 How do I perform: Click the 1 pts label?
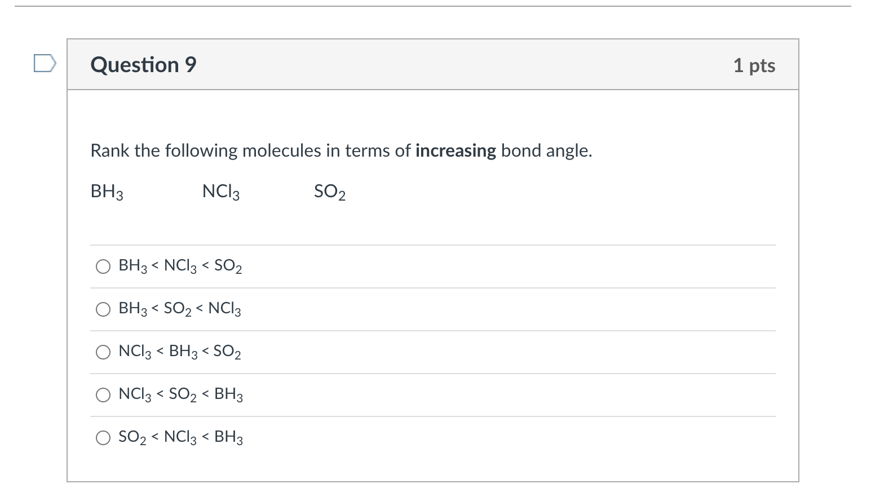pos(754,65)
